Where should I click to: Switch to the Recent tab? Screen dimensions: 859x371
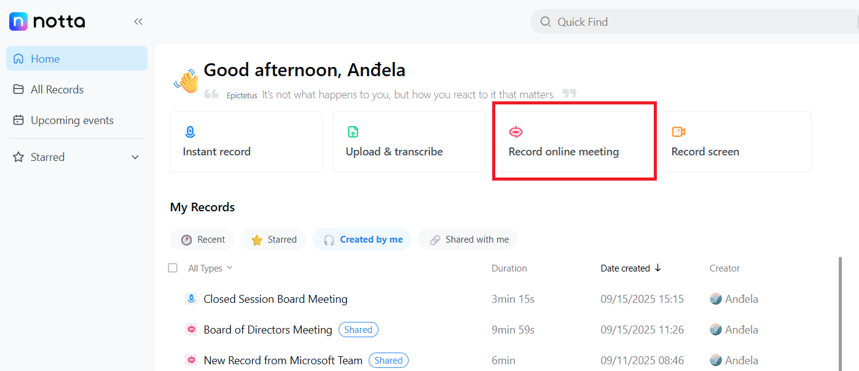pyautogui.click(x=202, y=240)
